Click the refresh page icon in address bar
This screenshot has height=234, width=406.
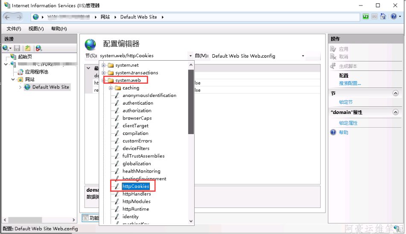[x=366, y=17]
